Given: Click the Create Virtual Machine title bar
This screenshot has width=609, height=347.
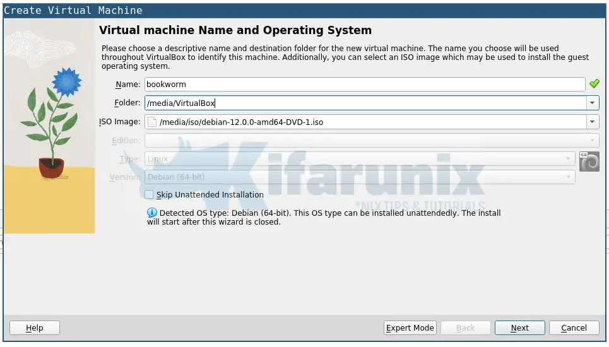Looking at the screenshot, I should pyautogui.click(x=304, y=11).
